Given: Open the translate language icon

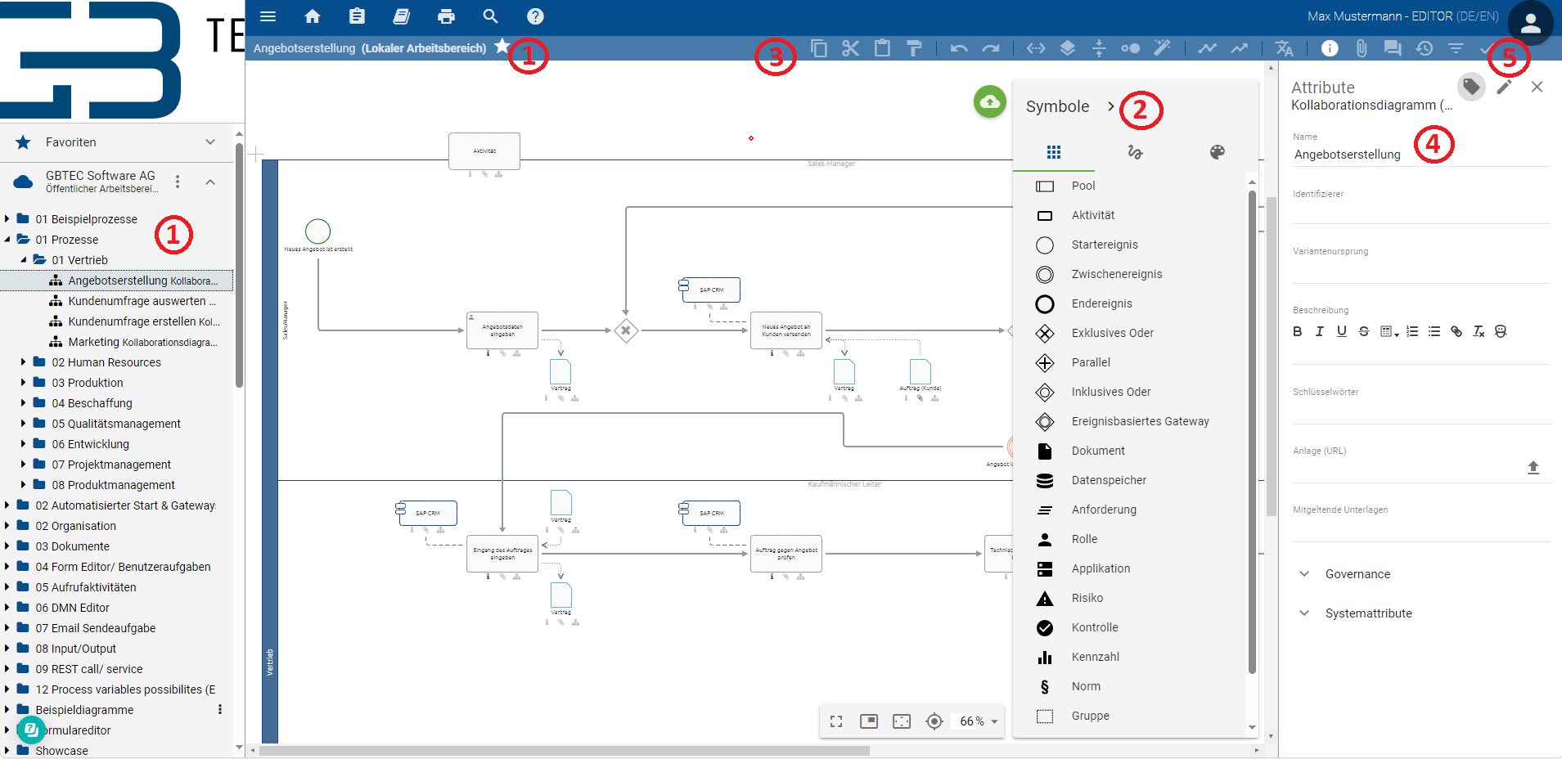Looking at the screenshot, I should coord(1284,48).
